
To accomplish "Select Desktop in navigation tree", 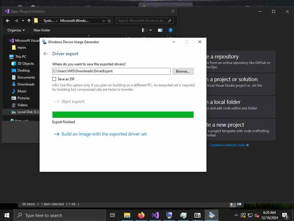I will (21, 71).
